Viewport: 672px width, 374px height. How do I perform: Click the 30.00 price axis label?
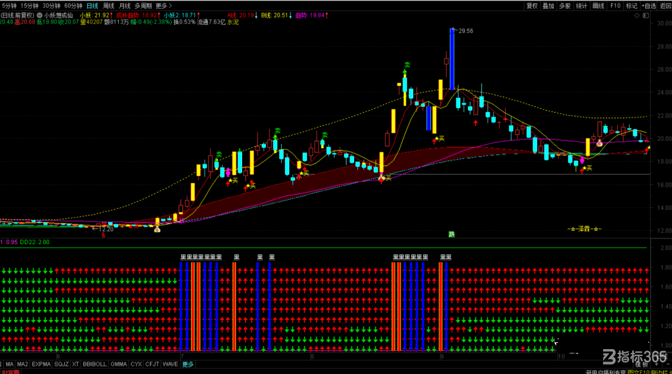coord(664,24)
